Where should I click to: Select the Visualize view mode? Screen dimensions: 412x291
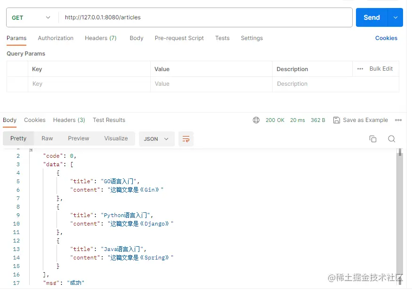coord(116,138)
